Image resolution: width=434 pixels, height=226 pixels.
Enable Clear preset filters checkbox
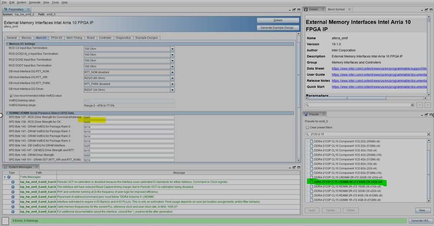[x=307, y=128]
